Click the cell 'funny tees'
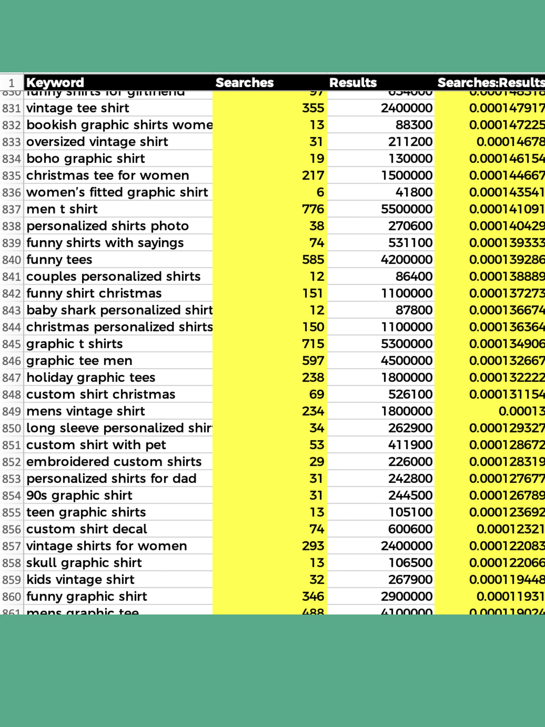545x727 pixels. point(118,260)
